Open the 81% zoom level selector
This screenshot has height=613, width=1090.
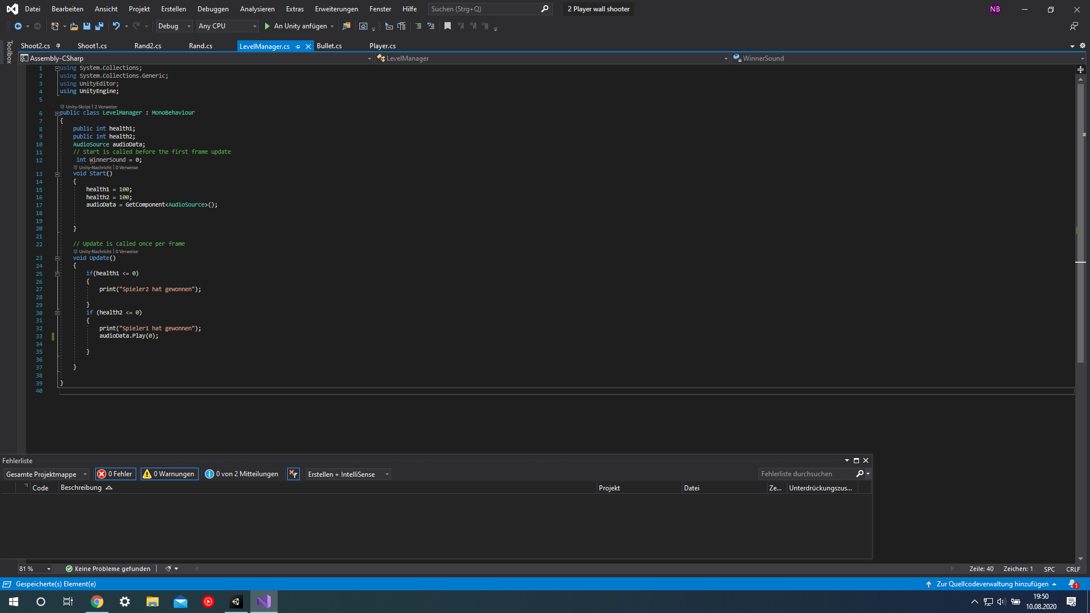[x=34, y=568]
